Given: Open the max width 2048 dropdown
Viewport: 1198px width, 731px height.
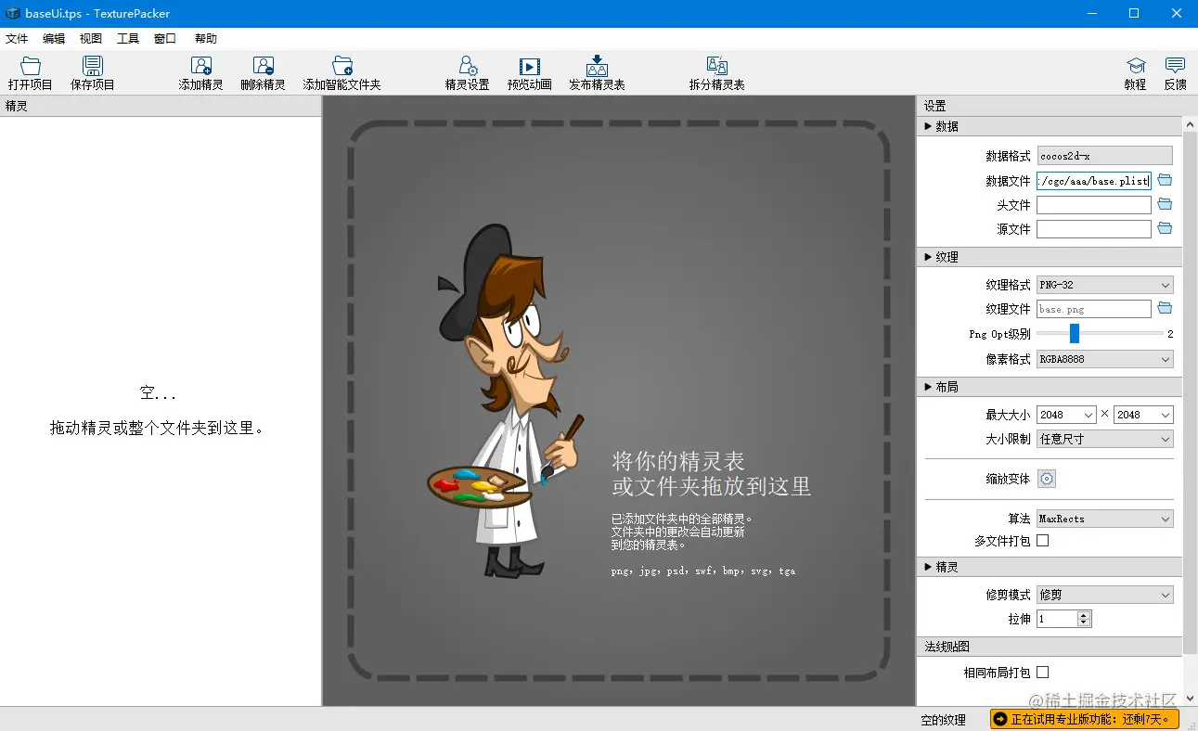Looking at the screenshot, I should pos(1066,415).
